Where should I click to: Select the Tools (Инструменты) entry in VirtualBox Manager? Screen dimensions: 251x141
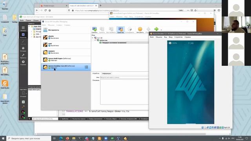tap(66, 30)
